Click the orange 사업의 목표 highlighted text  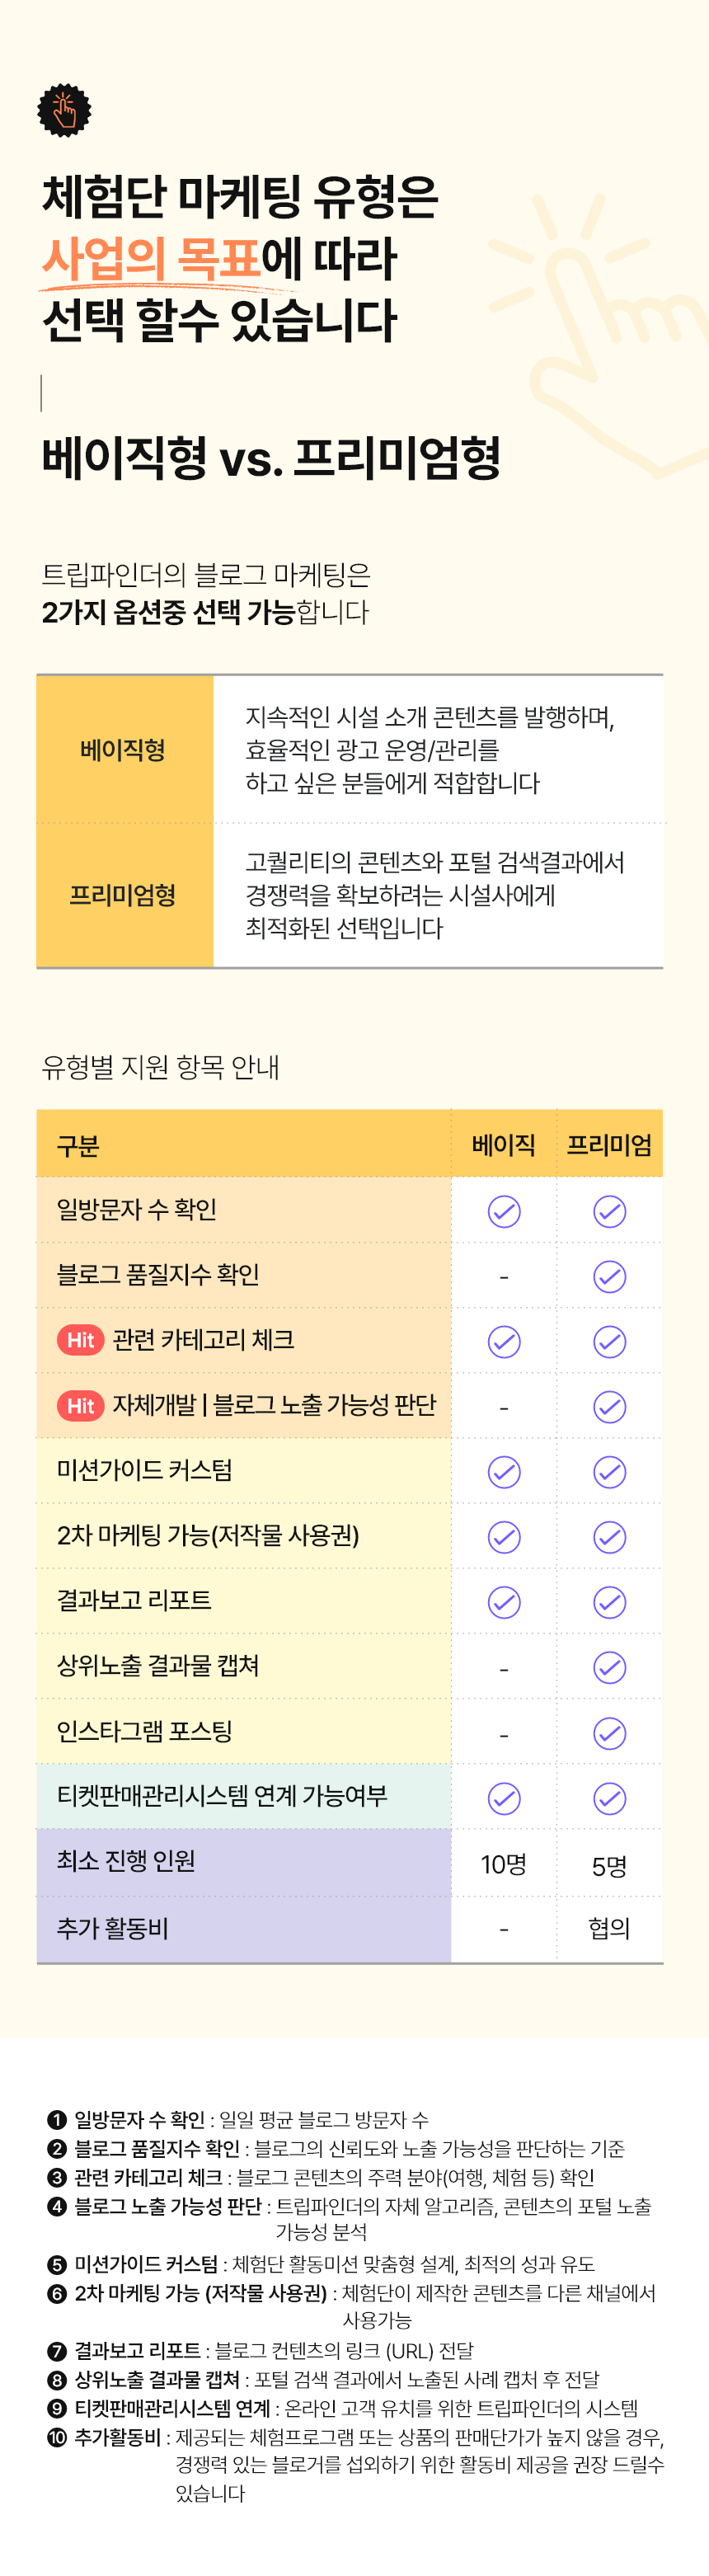151,258
